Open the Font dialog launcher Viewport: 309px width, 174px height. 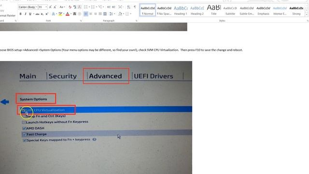(81, 21)
